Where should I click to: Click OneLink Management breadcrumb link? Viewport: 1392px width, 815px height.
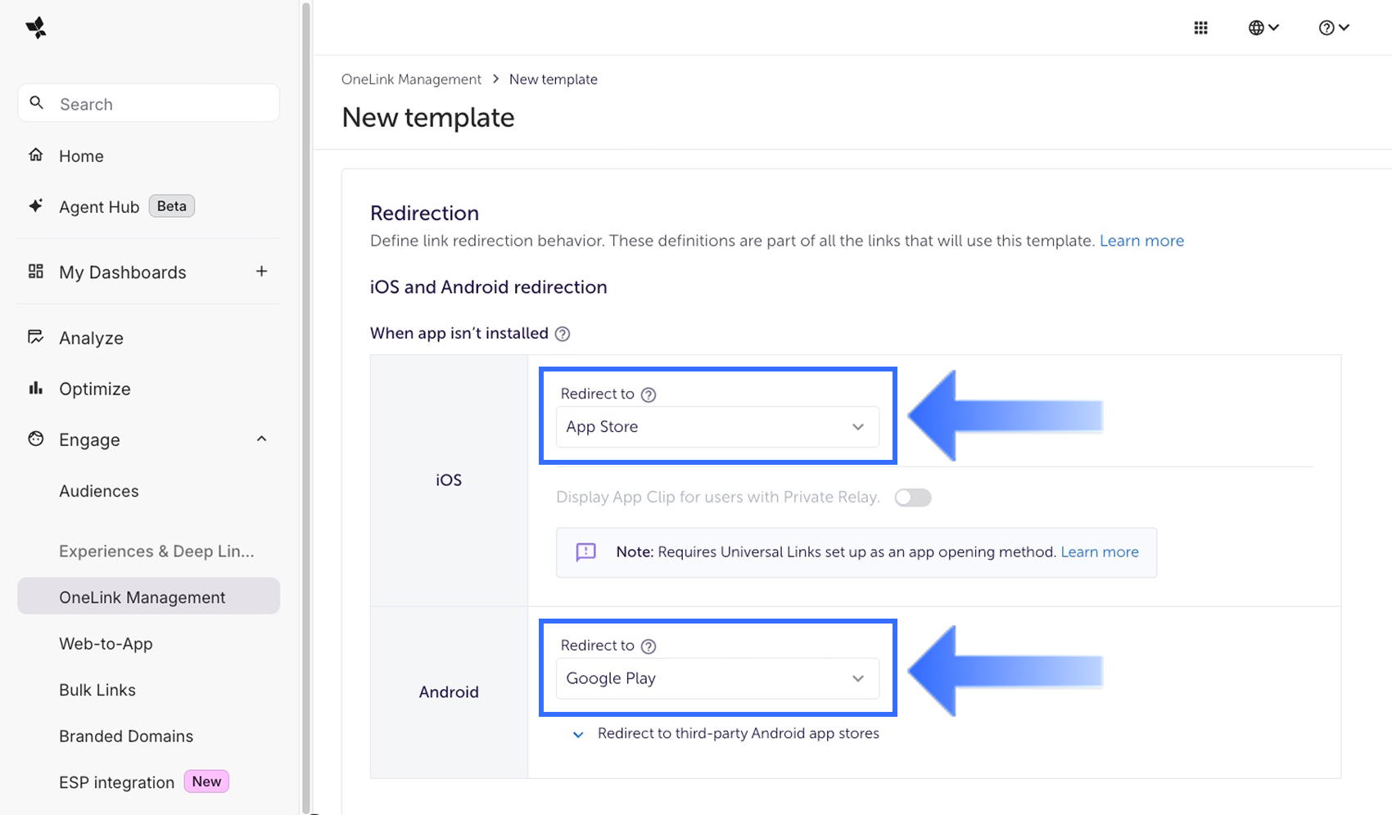tap(411, 79)
